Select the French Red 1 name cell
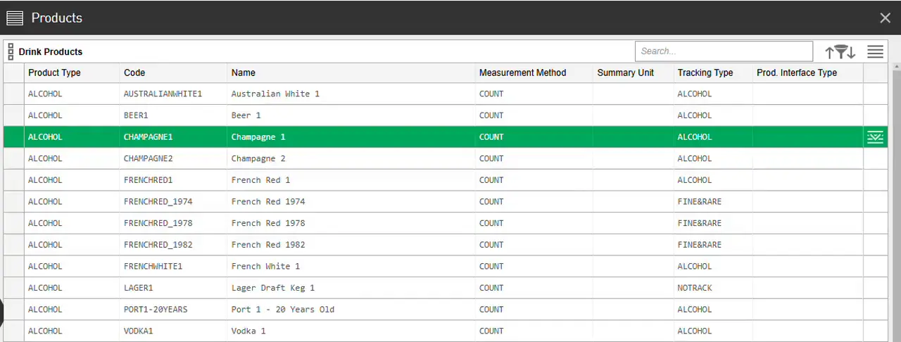901x342 pixels. pos(351,180)
